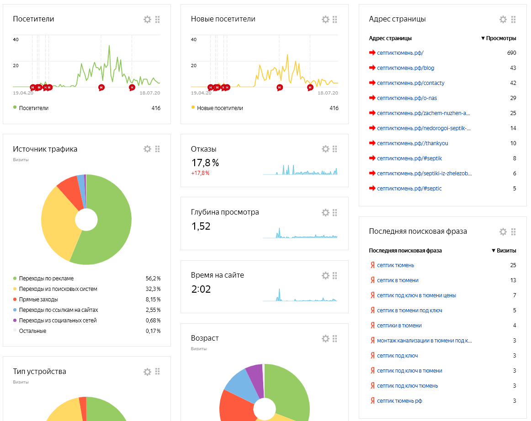Open септиктюмень.рф/#septic link
Image resolution: width=531 pixels, height=421 pixels.
pyautogui.click(x=409, y=189)
